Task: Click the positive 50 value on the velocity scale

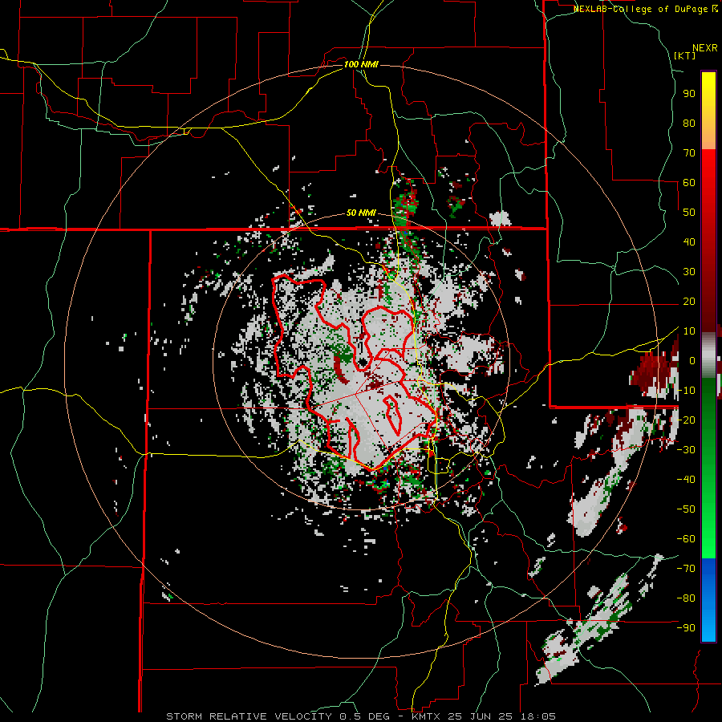Action: coord(689,213)
